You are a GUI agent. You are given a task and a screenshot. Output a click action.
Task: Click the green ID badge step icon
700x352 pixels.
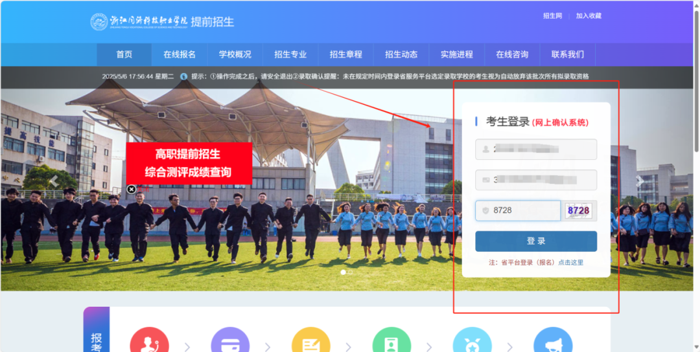391,342
